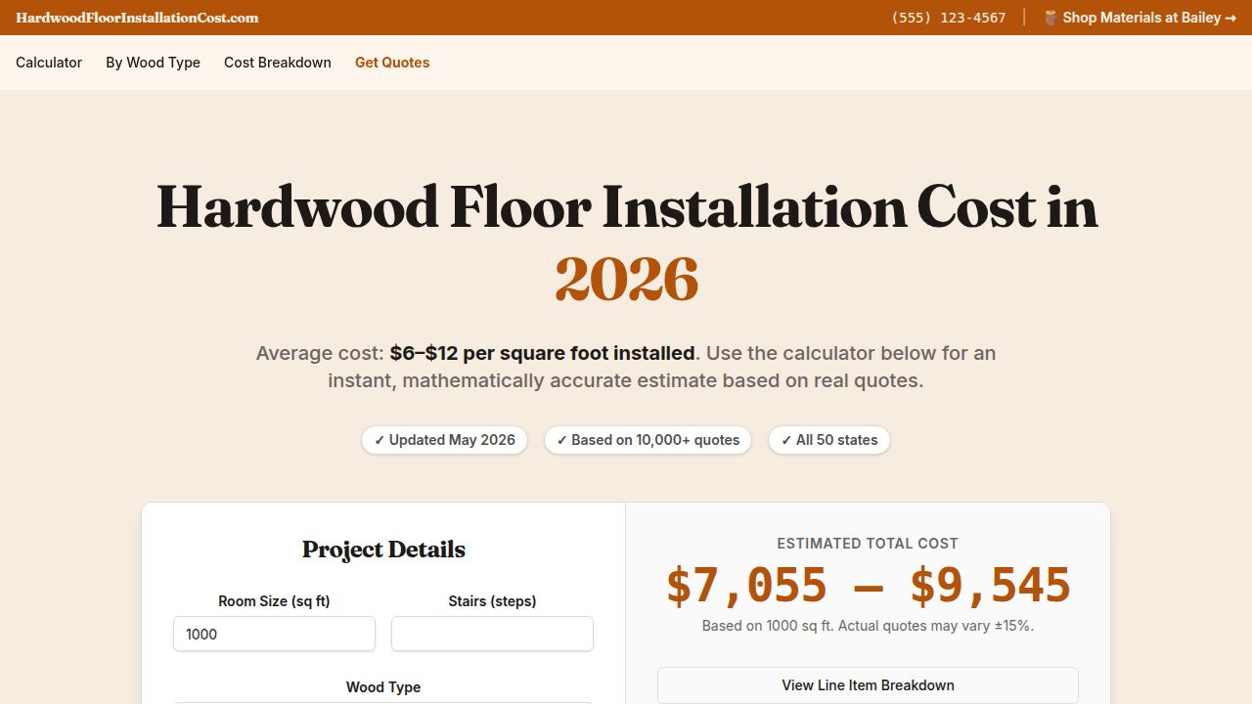Click the wood log icon beside Shop Materials
The width and height of the screenshot is (1252, 704).
click(x=1051, y=18)
